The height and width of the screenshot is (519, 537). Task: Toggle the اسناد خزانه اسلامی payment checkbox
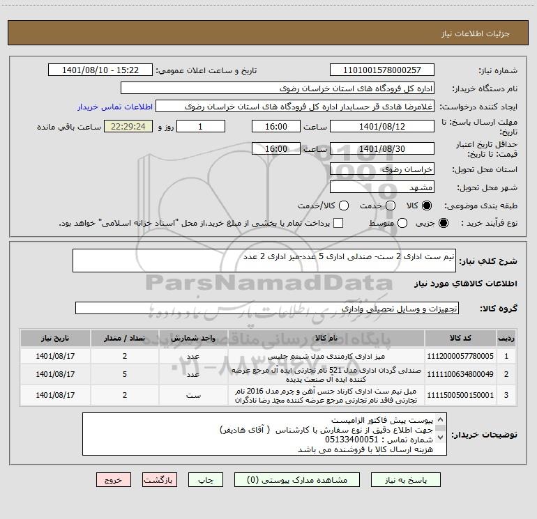click(x=338, y=223)
